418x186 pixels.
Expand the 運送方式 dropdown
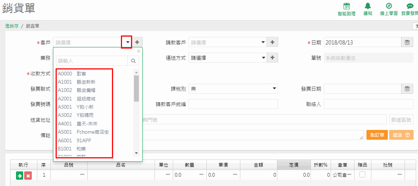point(263,58)
